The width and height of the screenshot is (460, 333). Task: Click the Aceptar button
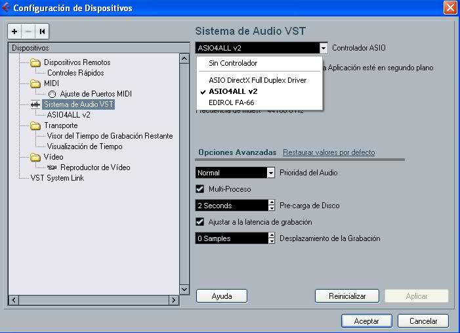point(366,321)
